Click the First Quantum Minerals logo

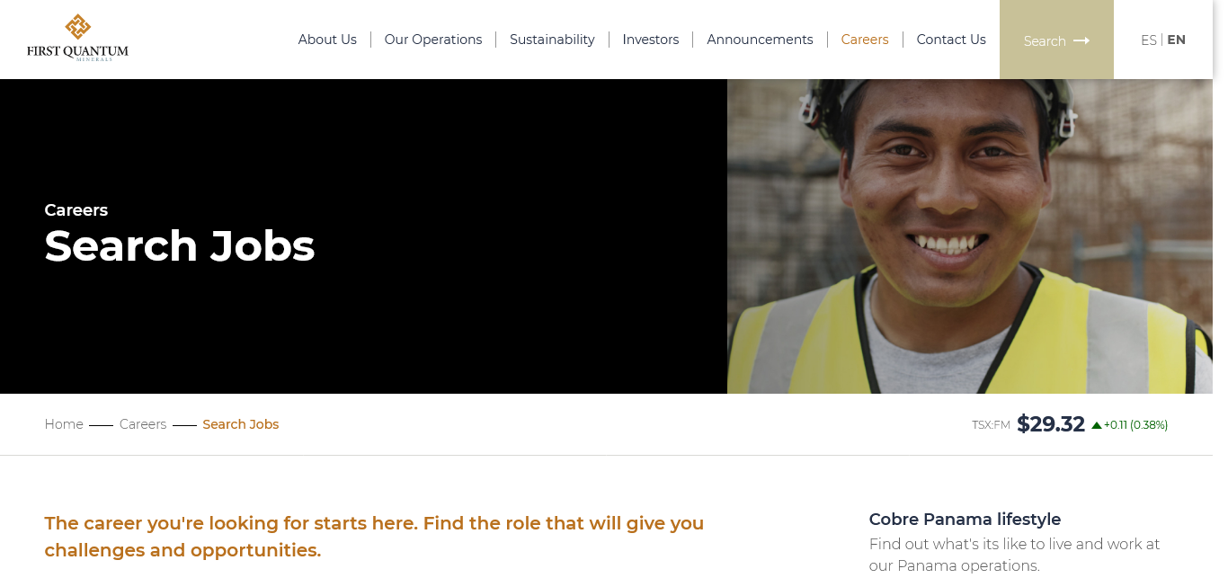coord(77,38)
